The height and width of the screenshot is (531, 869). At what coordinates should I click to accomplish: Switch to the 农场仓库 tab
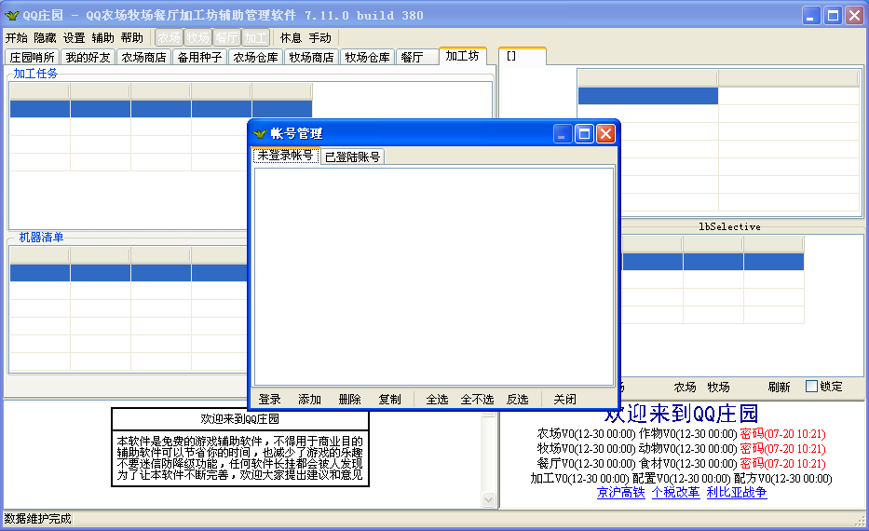(255, 57)
